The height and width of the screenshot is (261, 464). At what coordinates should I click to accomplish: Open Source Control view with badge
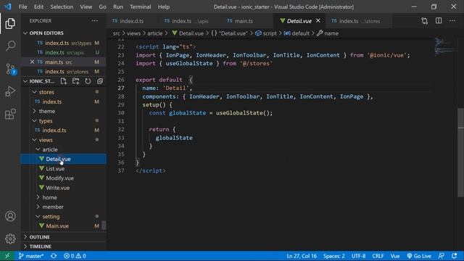[11, 69]
